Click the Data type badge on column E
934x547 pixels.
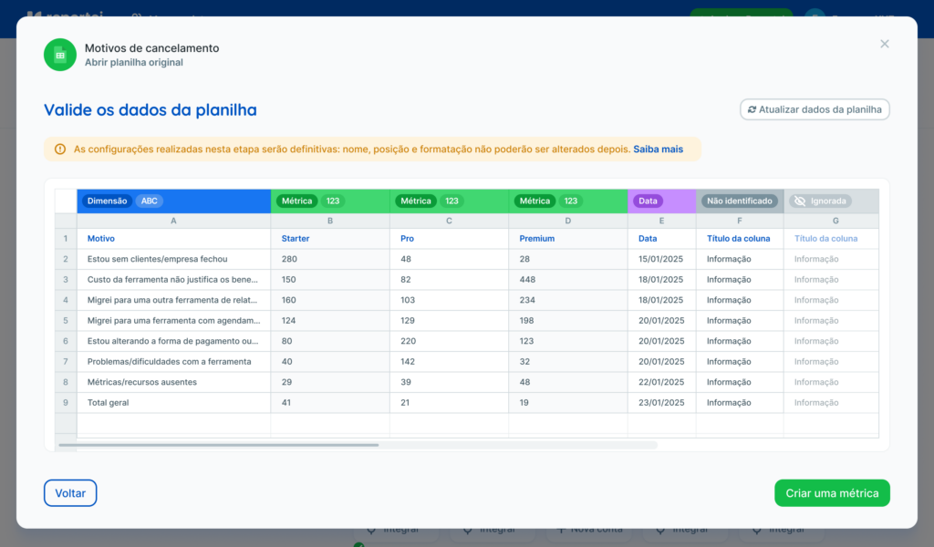click(x=648, y=201)
